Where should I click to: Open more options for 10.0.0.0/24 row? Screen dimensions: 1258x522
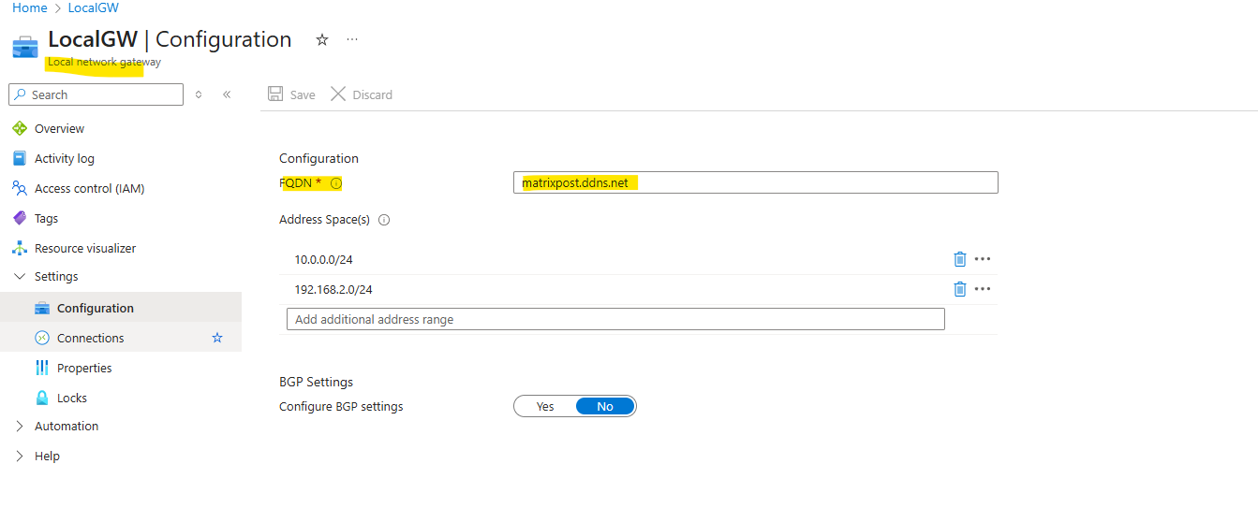(983, 259)
